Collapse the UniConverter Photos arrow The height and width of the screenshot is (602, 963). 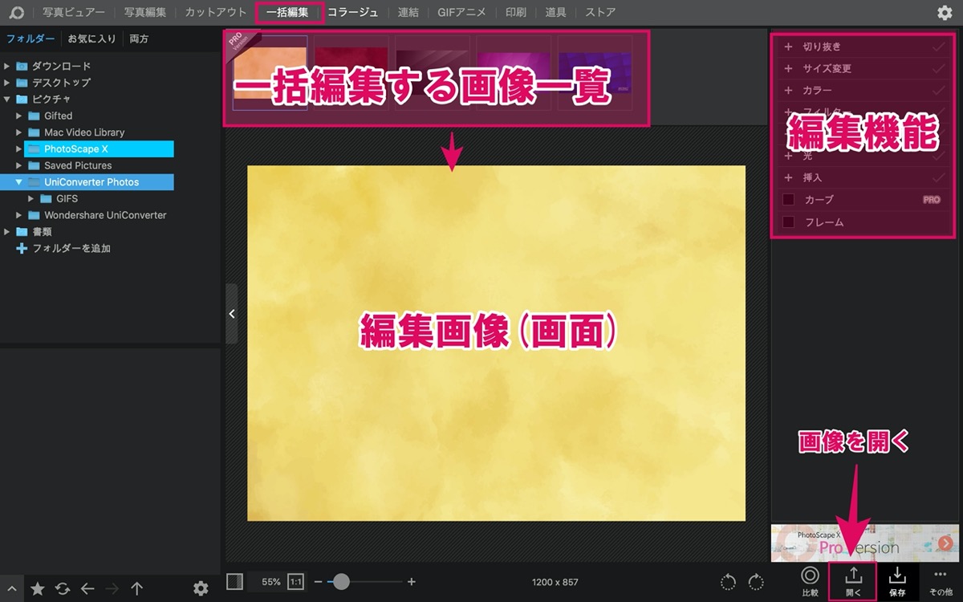click(19, 182)
